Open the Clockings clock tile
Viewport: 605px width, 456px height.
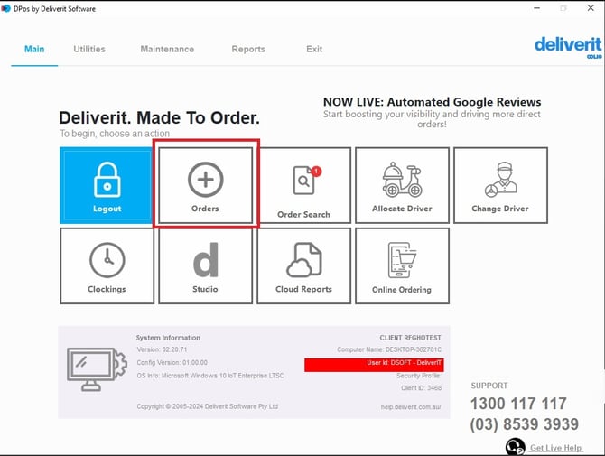pos(107,265)
